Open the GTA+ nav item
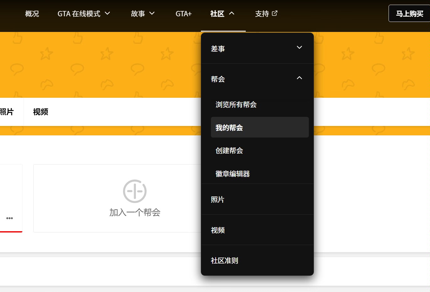This screenshot has width=430, height=292. tap(184, 14)
